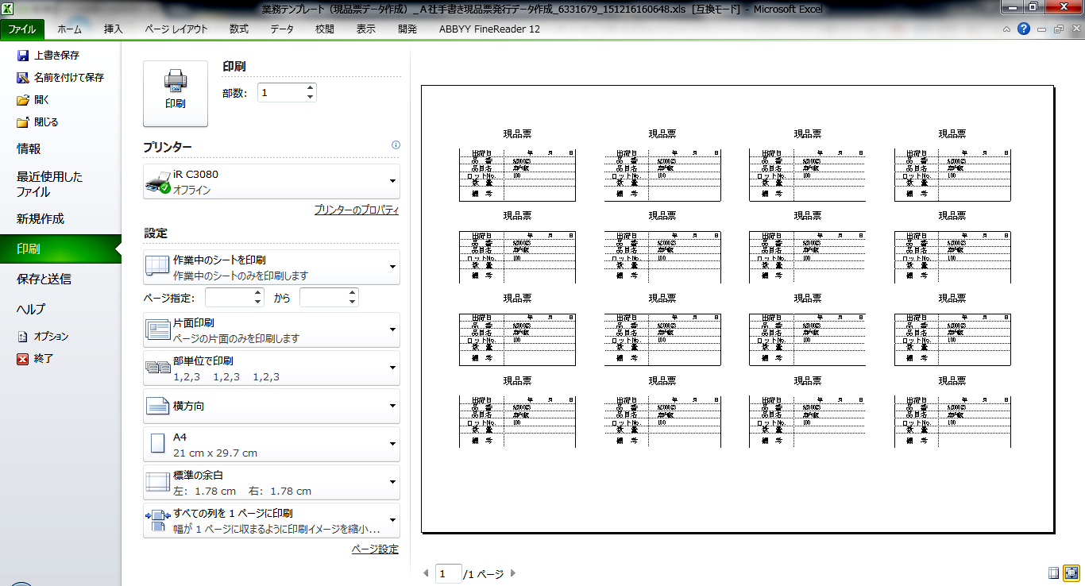Switch to the ページ レイアウト ribbon tab
This screenshot has height=586, width=1085.
tap(176, 29)
